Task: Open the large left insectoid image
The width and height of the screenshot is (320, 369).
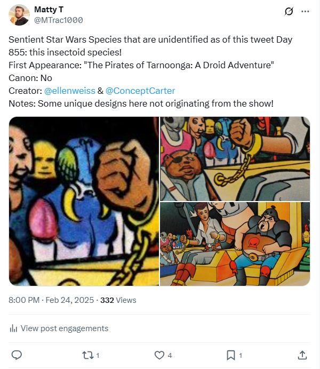Action: (84, 201)
